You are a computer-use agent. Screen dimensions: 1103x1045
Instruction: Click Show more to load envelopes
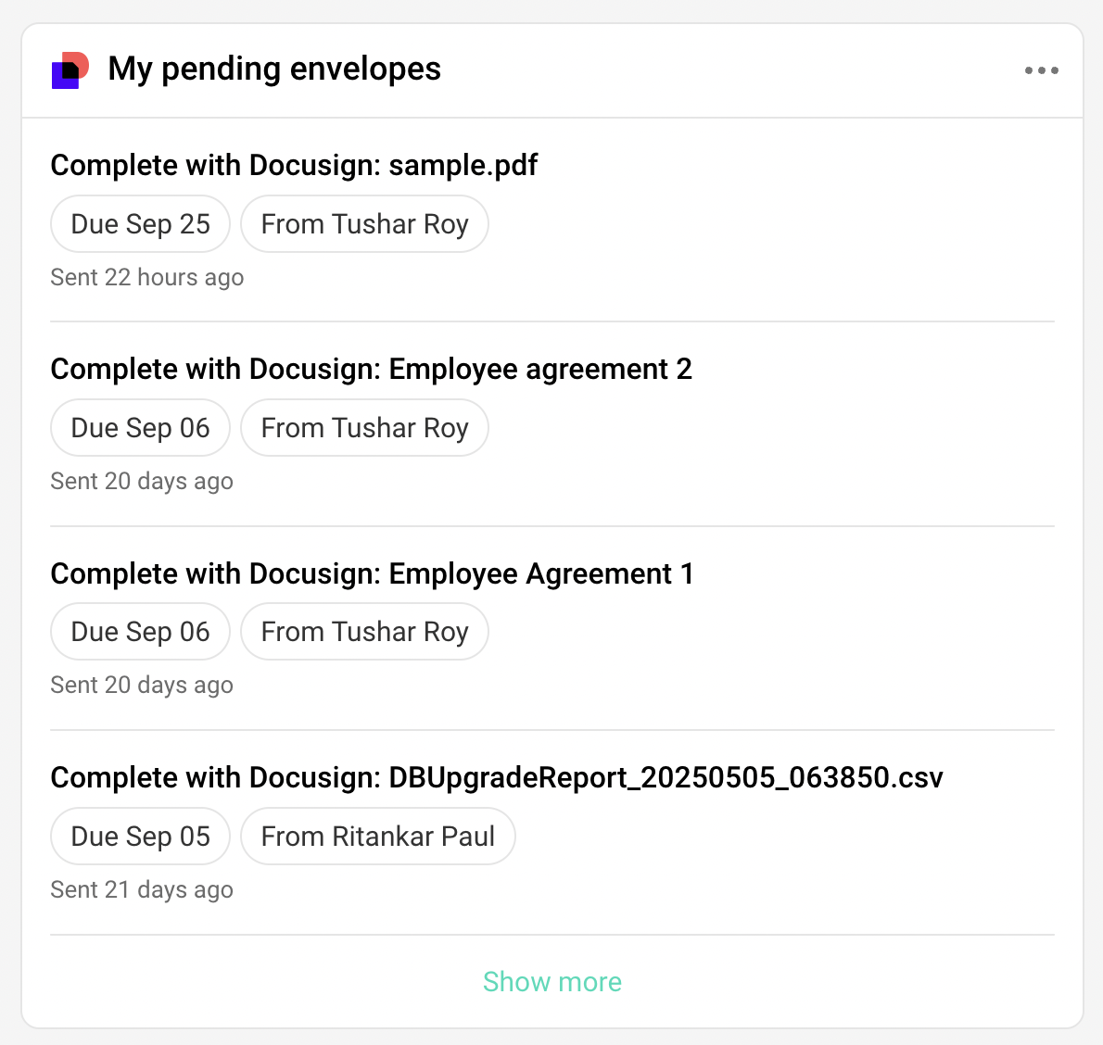[551, 981]
